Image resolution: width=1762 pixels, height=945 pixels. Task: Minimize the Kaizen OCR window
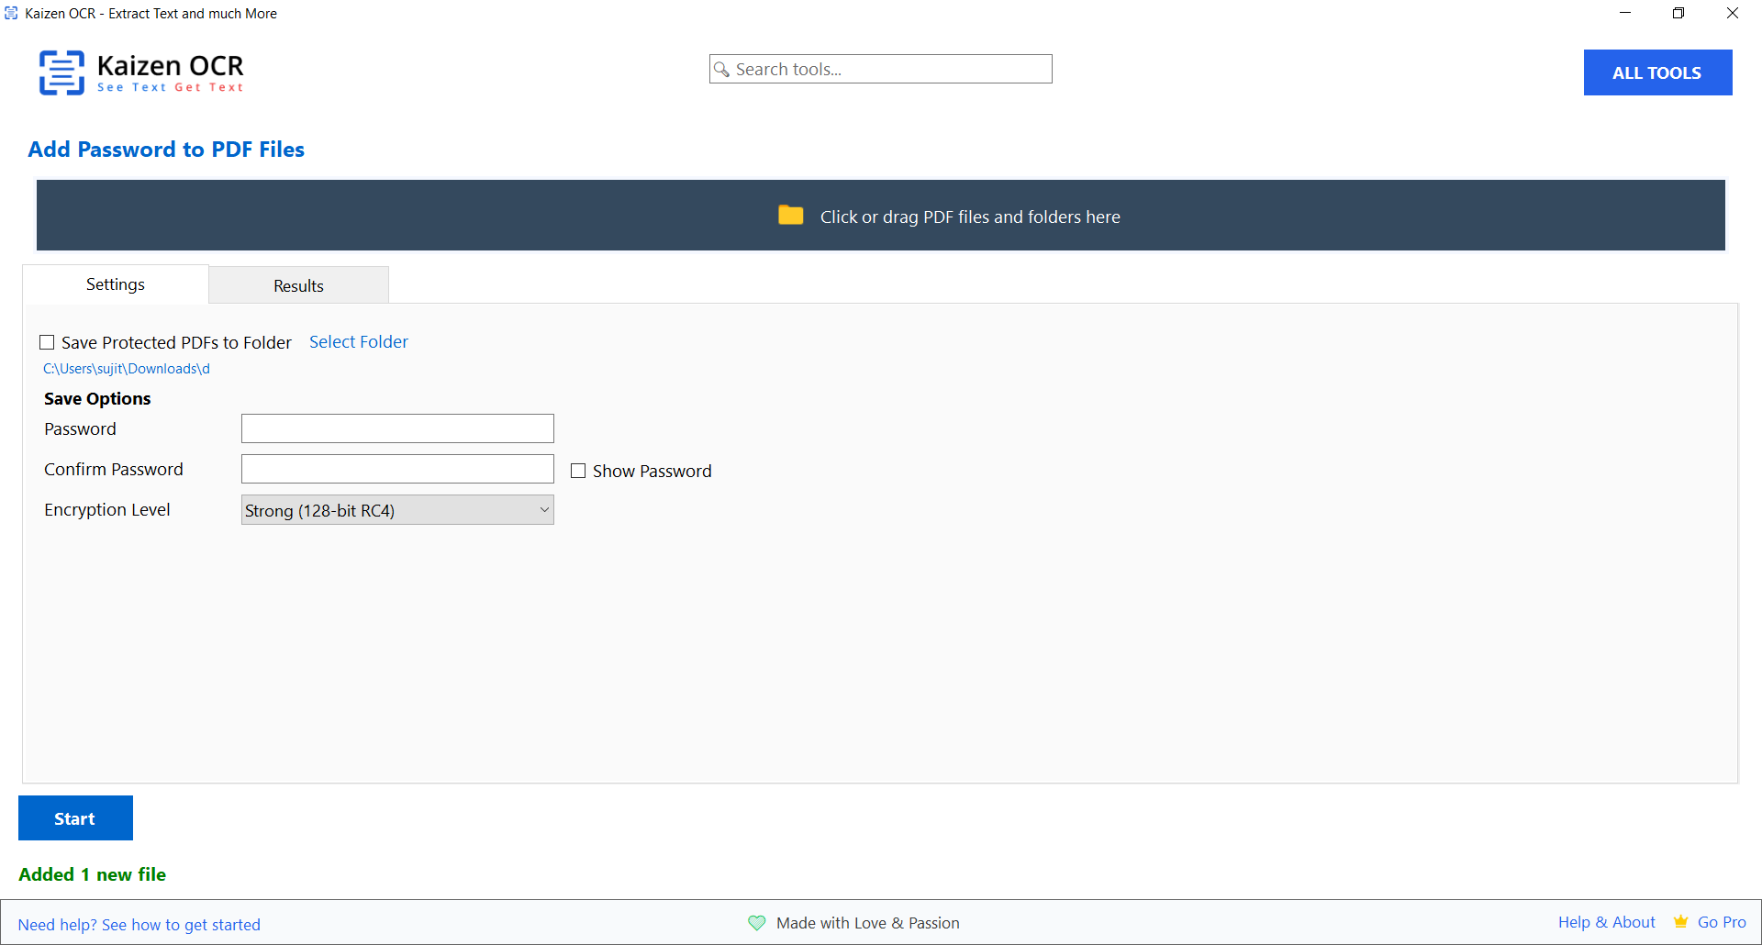pos(1624,13)
